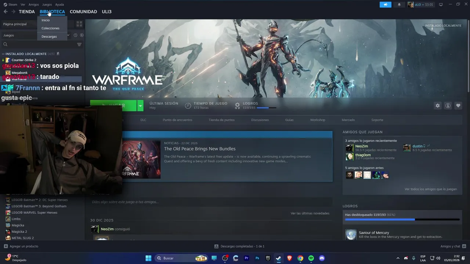The image size is (470, 264).
Task: Show Warframe game info icon
Action: tap(448, 106)
